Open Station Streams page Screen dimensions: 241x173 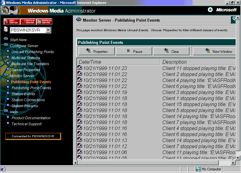point(25,106)
